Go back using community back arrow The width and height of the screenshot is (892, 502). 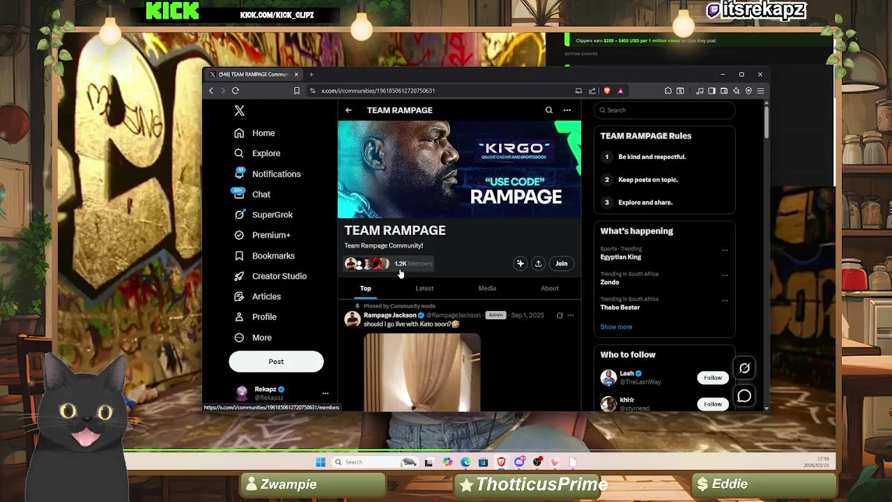[348, 110]
